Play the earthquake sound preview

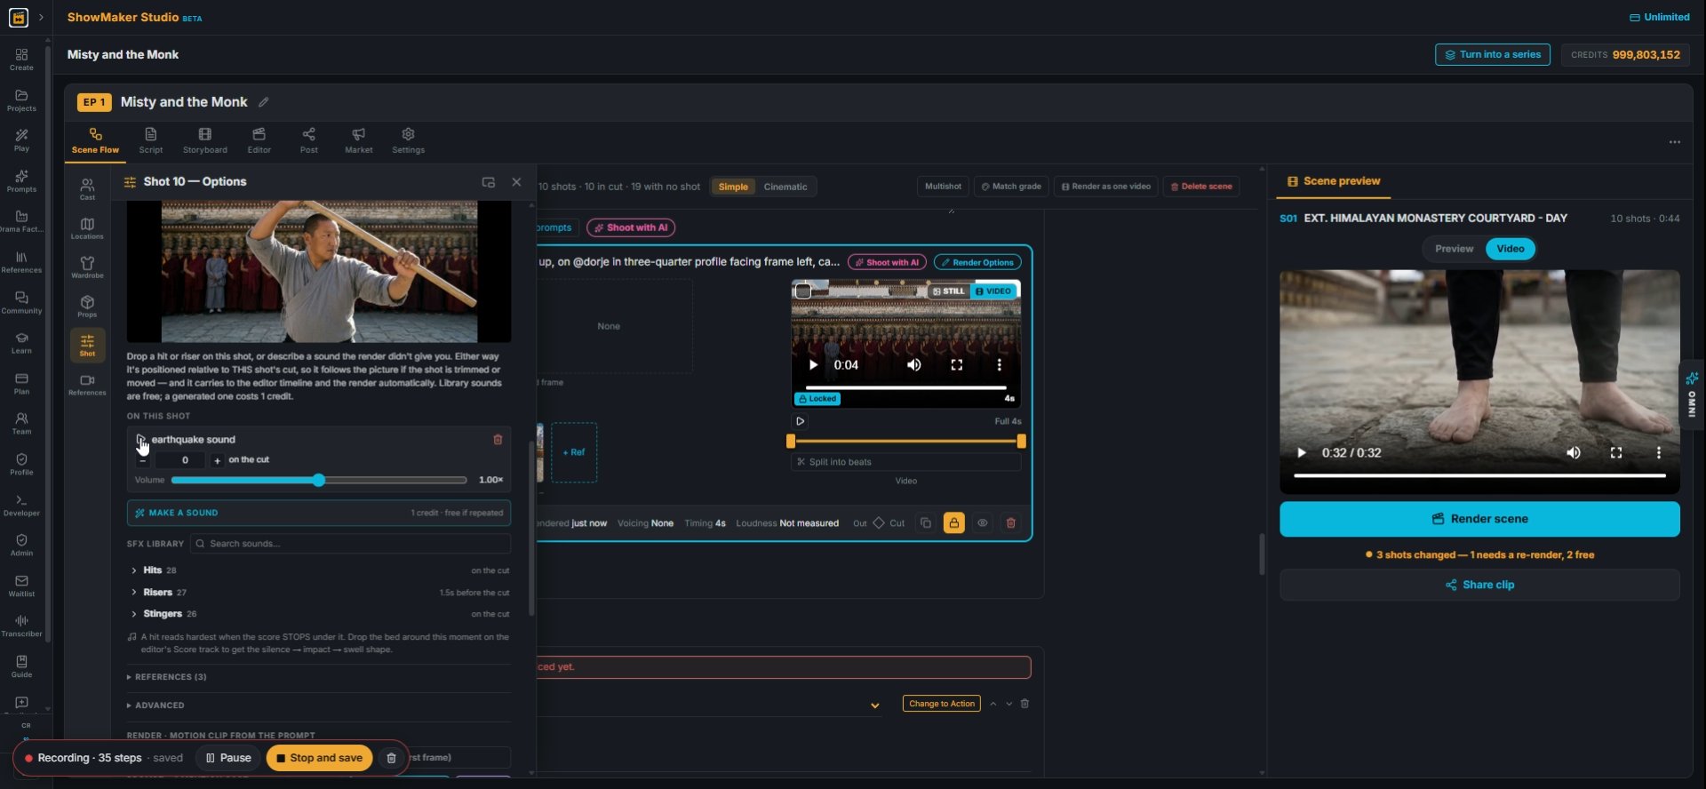(x=140, y=439)
